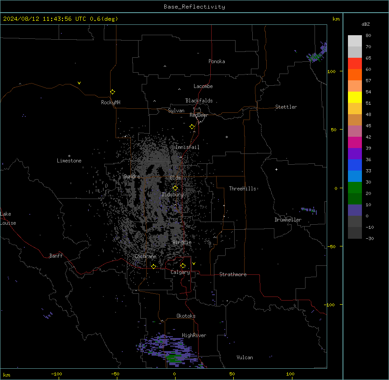Click the white plus marker northwest of Drumheller
This screenshot has width=389, height=380.
276,169
